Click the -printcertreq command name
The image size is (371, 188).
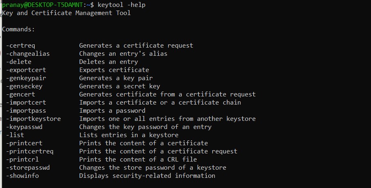29,151
